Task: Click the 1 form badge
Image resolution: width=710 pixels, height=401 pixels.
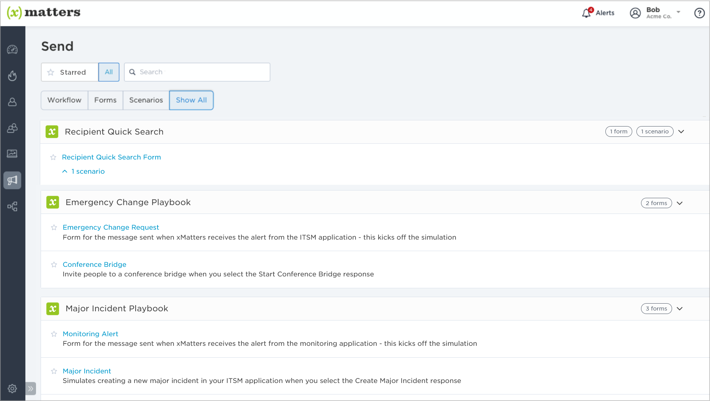Action: pyautogui.click(x=618, y=131)
